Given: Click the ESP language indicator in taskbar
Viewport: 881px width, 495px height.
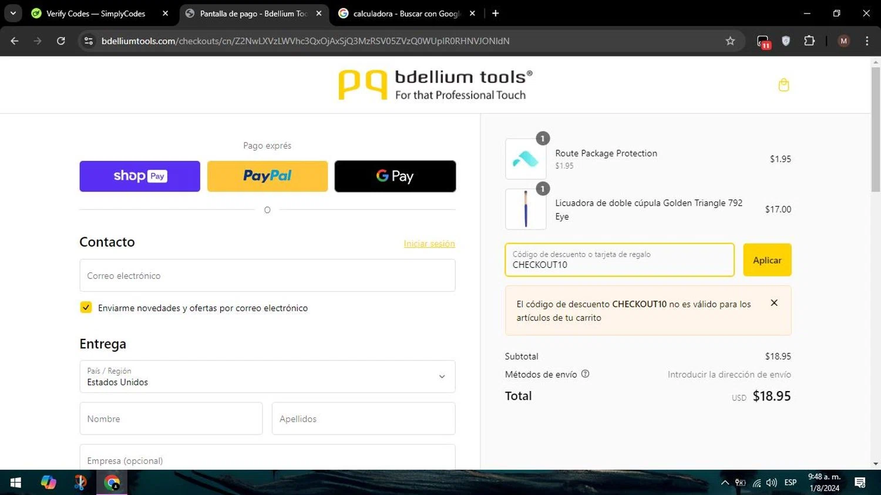Looking at the screenshot, I should pos(791,483).
